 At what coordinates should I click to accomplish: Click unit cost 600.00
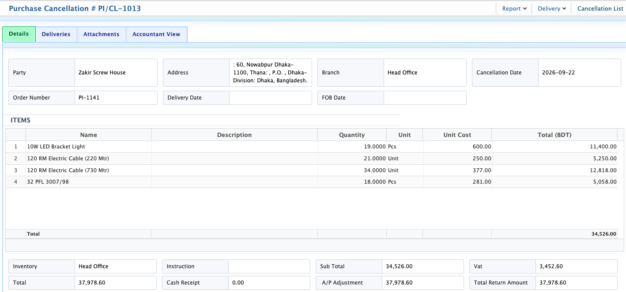pyautogui.click(x=482, y=147)
